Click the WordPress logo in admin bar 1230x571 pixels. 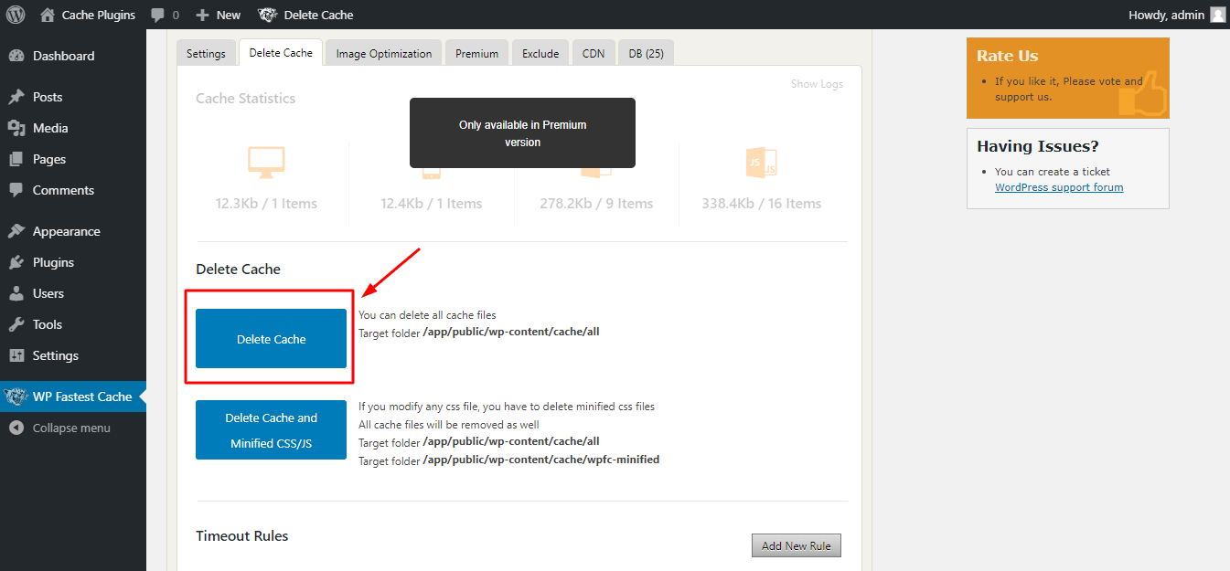16,15
